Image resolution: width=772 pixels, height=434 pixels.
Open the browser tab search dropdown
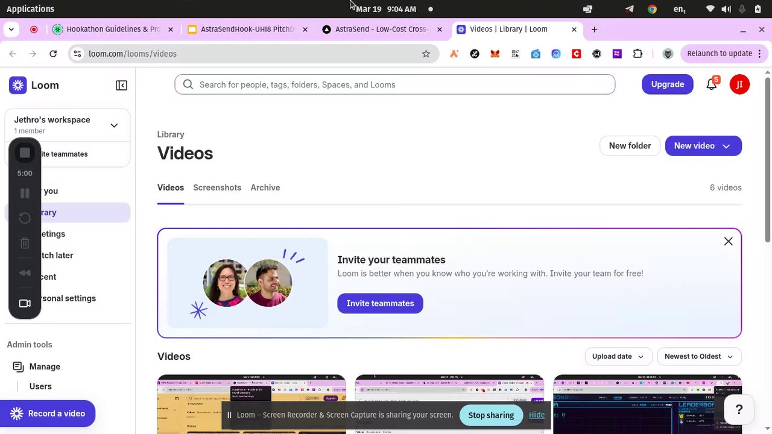click(11, 29)
